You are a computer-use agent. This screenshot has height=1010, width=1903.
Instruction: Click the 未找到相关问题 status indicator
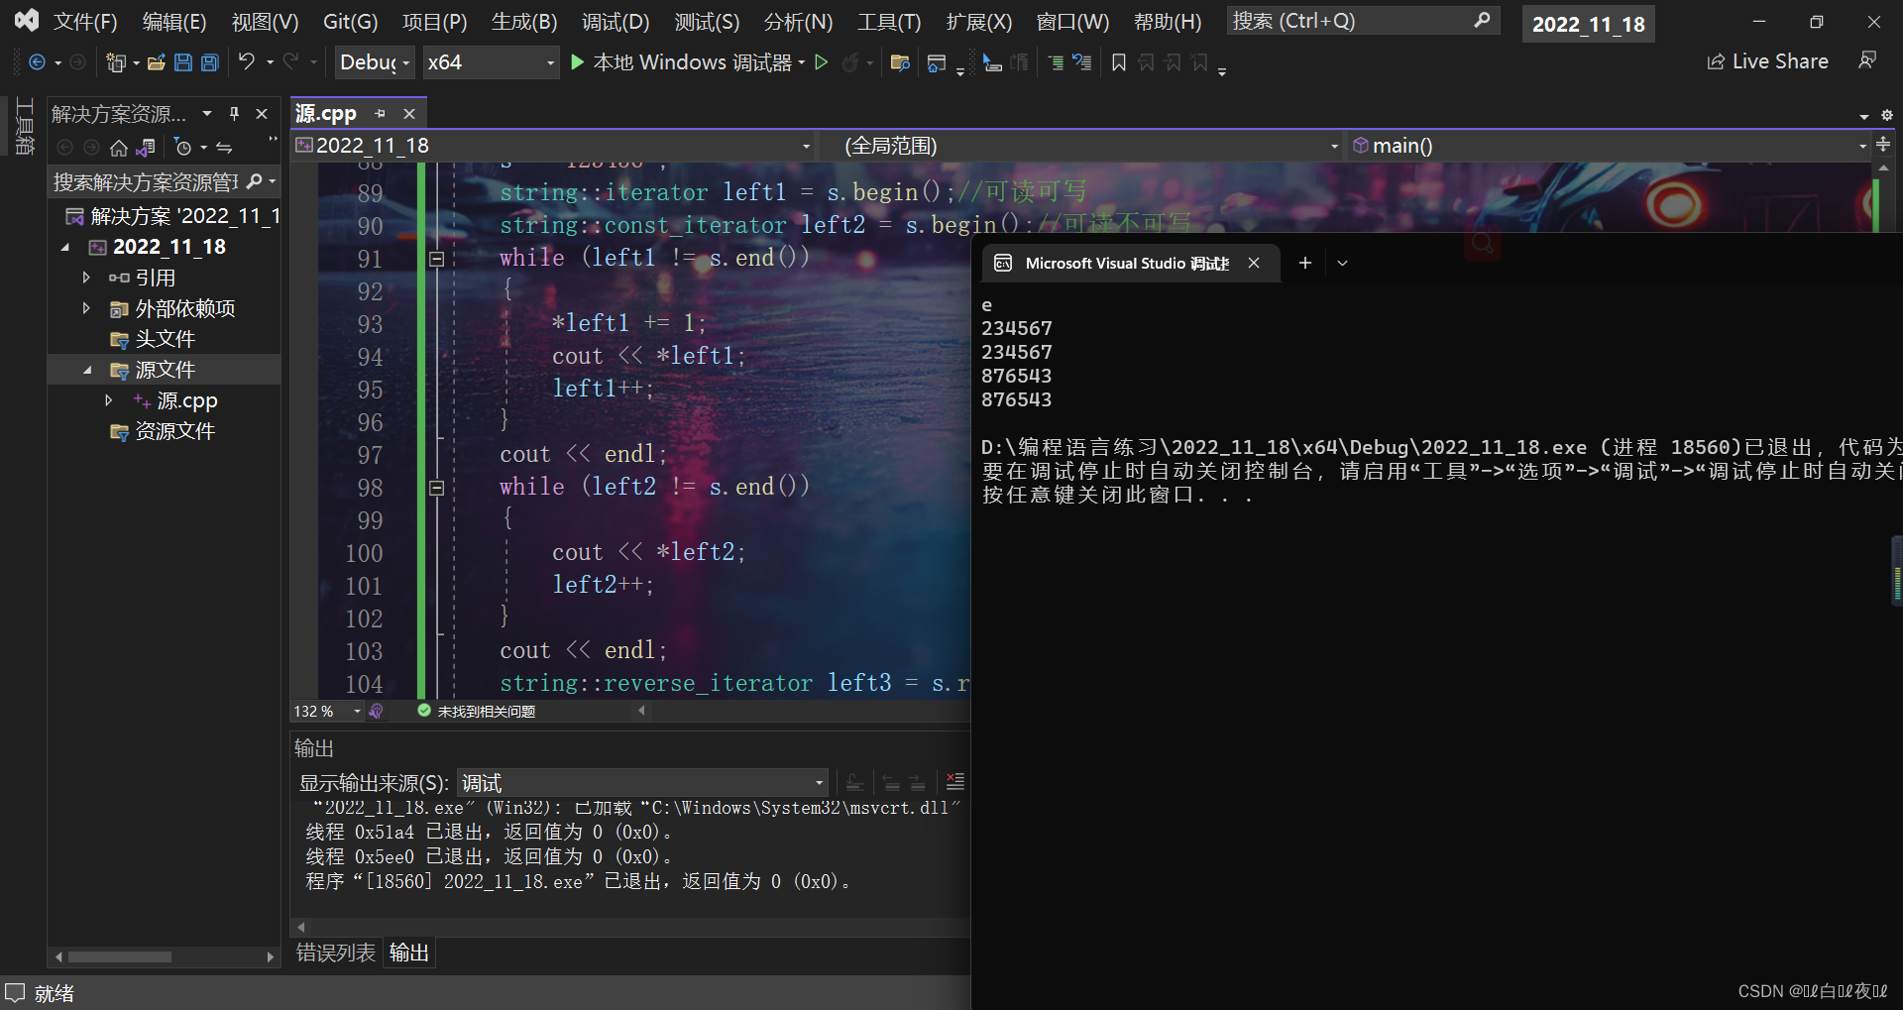pos(477,712)
